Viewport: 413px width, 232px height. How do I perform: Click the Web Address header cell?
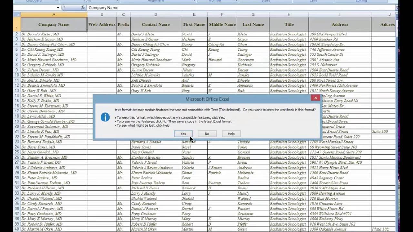[x=102, y=24]
